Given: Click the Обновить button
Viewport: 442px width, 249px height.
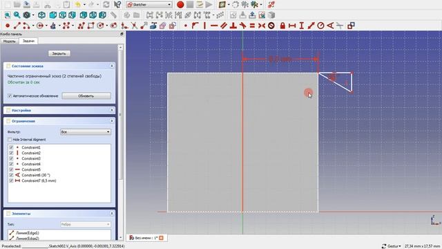Looking at the screenshot, I should pyautogui.click(x=86, y=96).
